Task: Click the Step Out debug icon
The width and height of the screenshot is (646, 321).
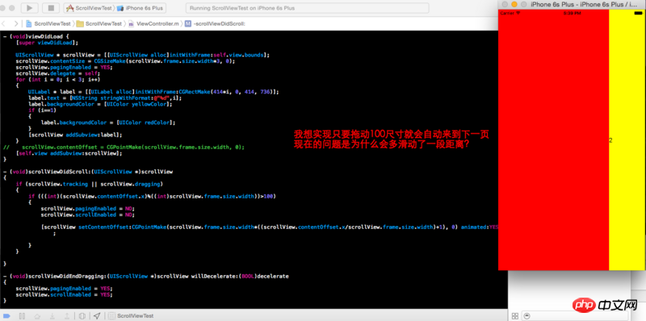Action: (x=67, y=315)
